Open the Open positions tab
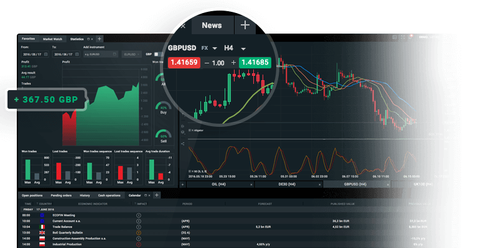Viewport: 481px width, 248px height. click(32, 195)
